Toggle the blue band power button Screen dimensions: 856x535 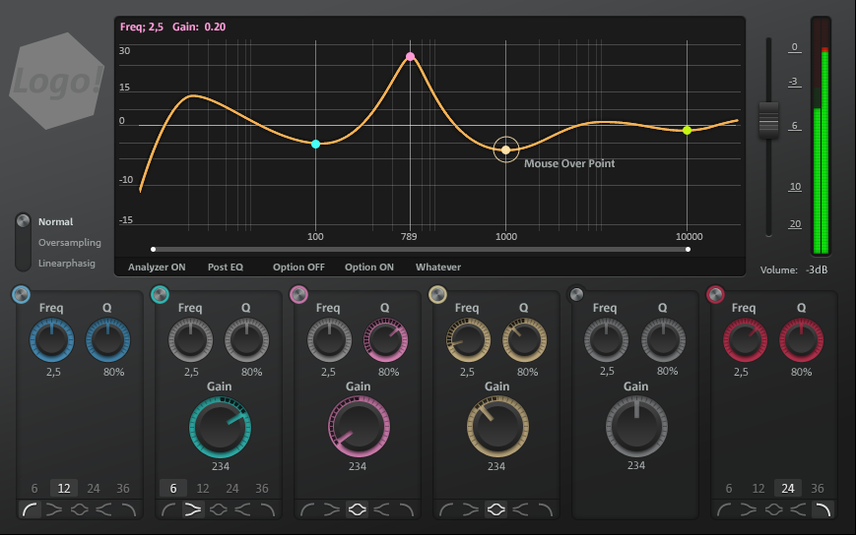22,295
